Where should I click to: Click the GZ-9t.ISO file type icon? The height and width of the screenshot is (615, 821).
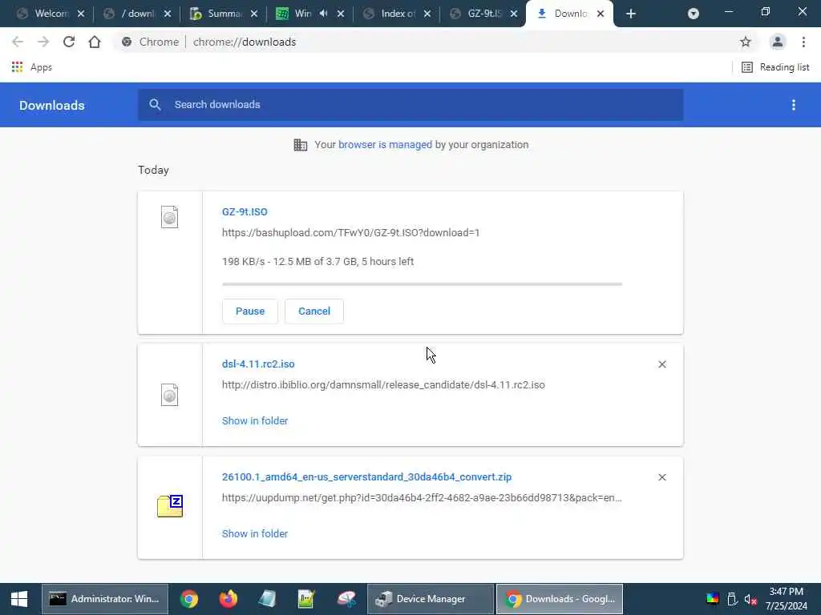169,217
